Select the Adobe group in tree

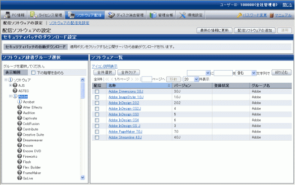23,97
